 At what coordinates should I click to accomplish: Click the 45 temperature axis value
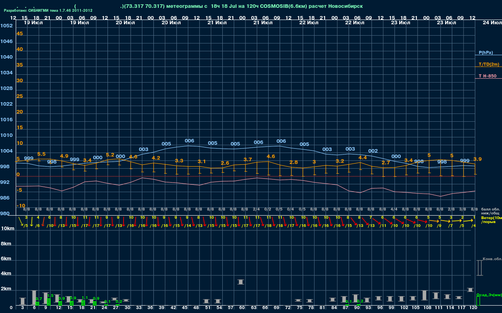(20, 34)
